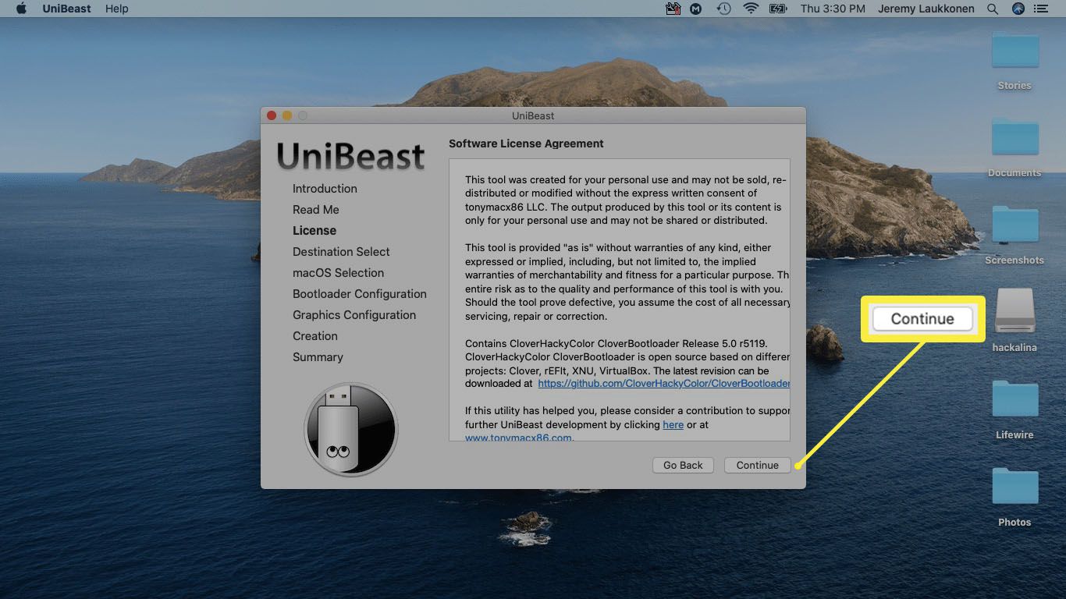The width and height of the screenshot is (1066, 599).
Task: Click the Go Back button
Action: [x=683, y=465]
